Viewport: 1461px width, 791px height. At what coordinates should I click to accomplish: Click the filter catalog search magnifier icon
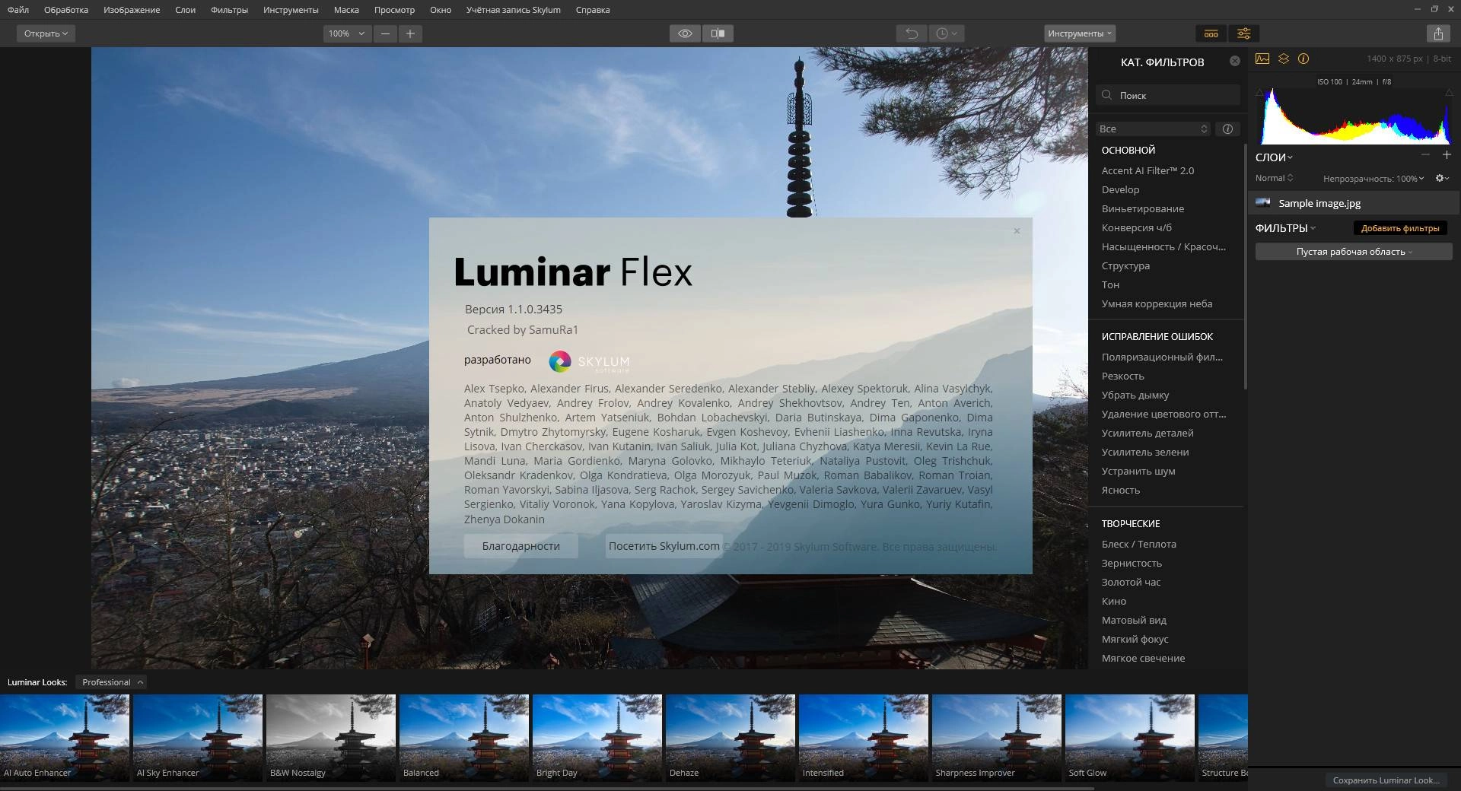pos(1106,95)
